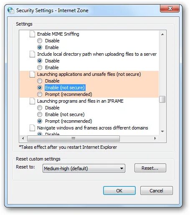Click the scroll up arrow of settings list
Screen dimensions: 190x215
[162, 34]
